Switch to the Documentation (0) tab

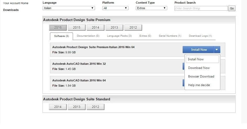click(88, 36)
